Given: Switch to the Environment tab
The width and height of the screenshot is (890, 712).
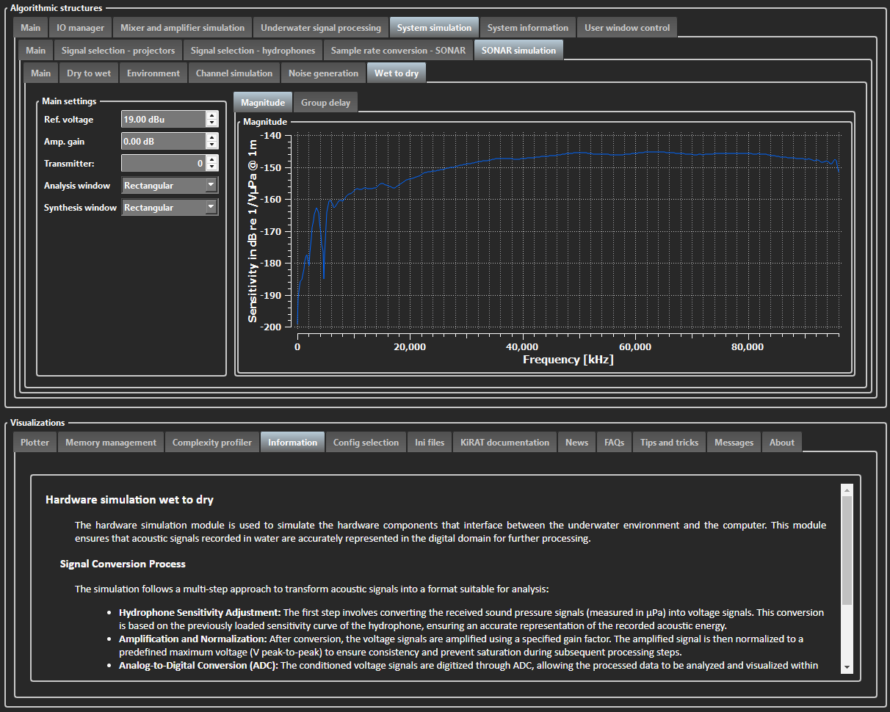Looking at the screenshot, I should 153,73.
